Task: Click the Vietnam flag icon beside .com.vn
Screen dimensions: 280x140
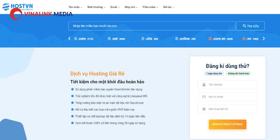Action: (x=210, y=38)
